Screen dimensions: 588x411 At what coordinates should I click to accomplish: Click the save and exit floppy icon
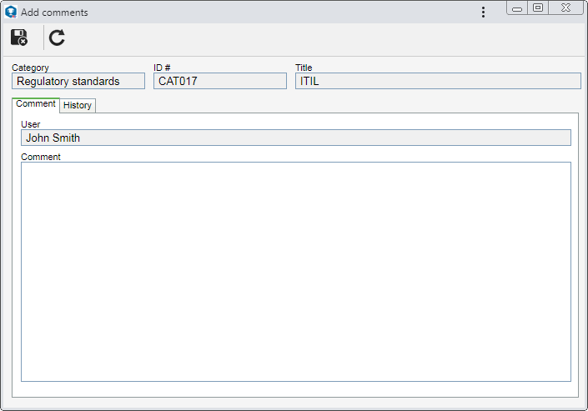(18, 38)
